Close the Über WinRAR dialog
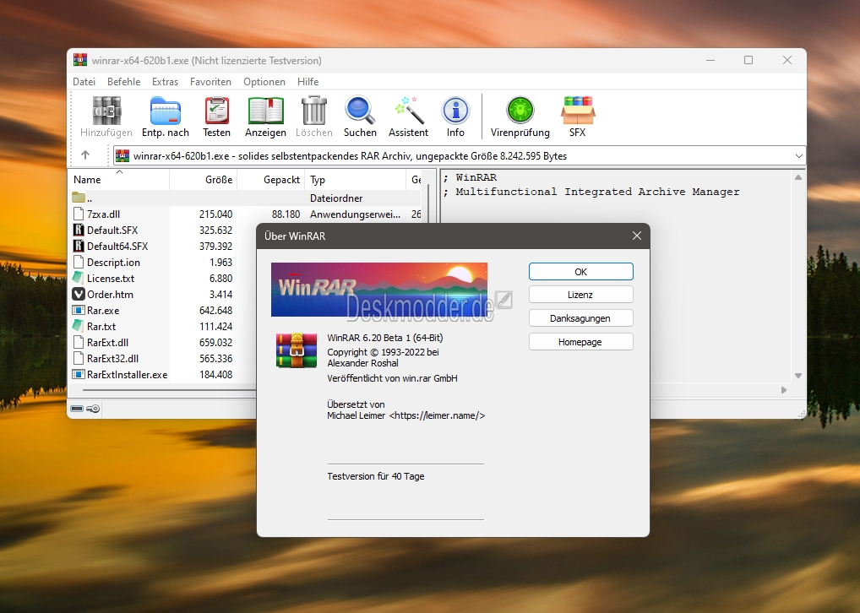This screenshot has width=860, height=613. (x=636, y=236)
